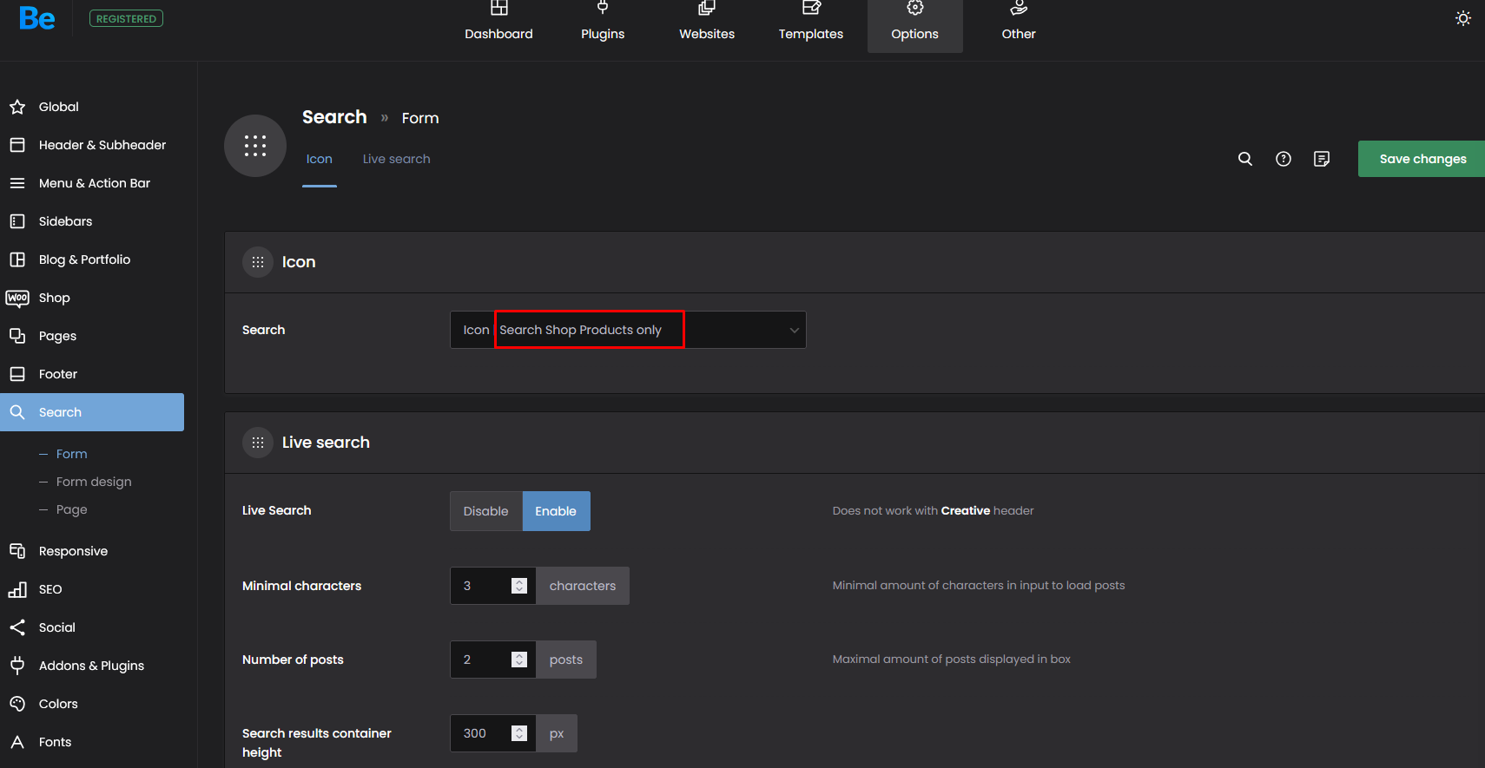Screen dimensions: 1485x768
Task: Open Sidebars settings
Action: coord(92,221)
